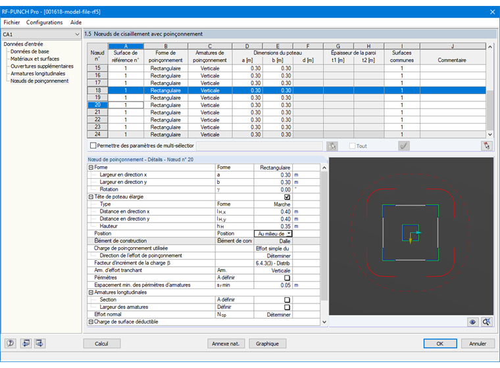Image resolution: width=500 pixels, height=368 pixels.
Task: Click the Annuler button
Action: point(478,344)
